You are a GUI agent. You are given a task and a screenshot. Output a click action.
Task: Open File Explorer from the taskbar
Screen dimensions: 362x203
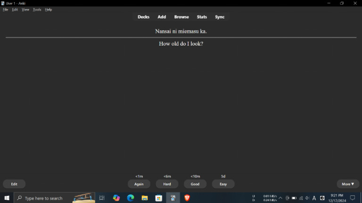point(145,198)
